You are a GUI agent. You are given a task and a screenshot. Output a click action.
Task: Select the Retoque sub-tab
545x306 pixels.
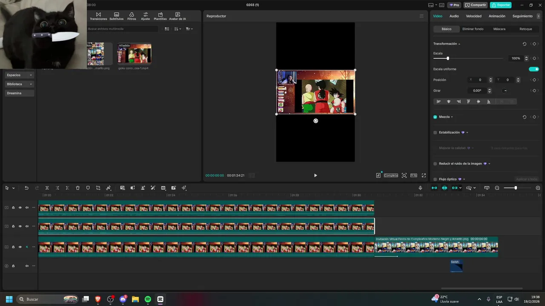pos(525,29)
